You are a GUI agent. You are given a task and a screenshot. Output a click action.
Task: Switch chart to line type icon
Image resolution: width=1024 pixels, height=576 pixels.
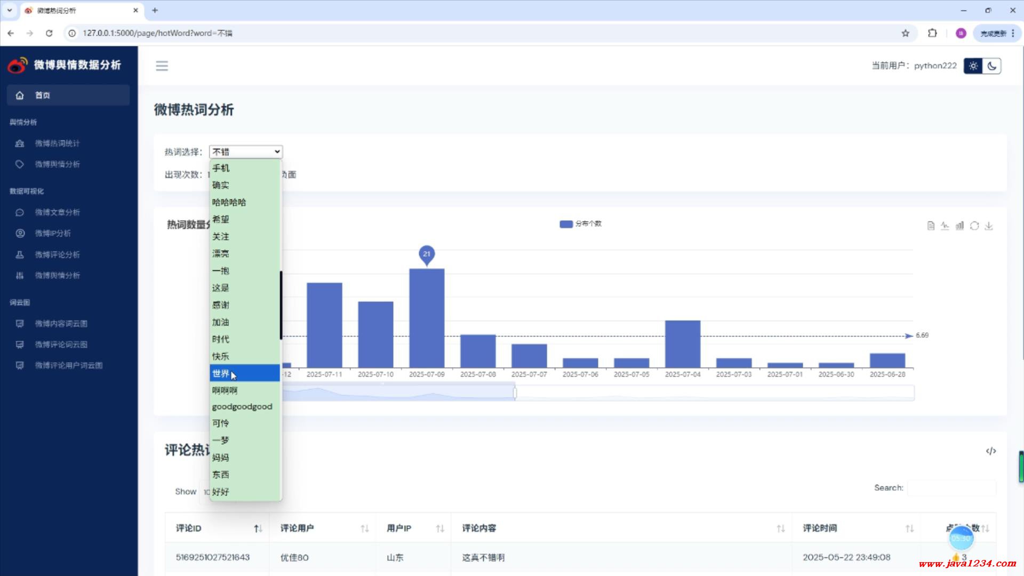tap(945, 226)
